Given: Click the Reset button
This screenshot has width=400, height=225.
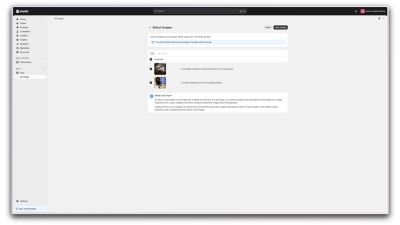Looking at the screenshot, I should (x=268, y=27).
